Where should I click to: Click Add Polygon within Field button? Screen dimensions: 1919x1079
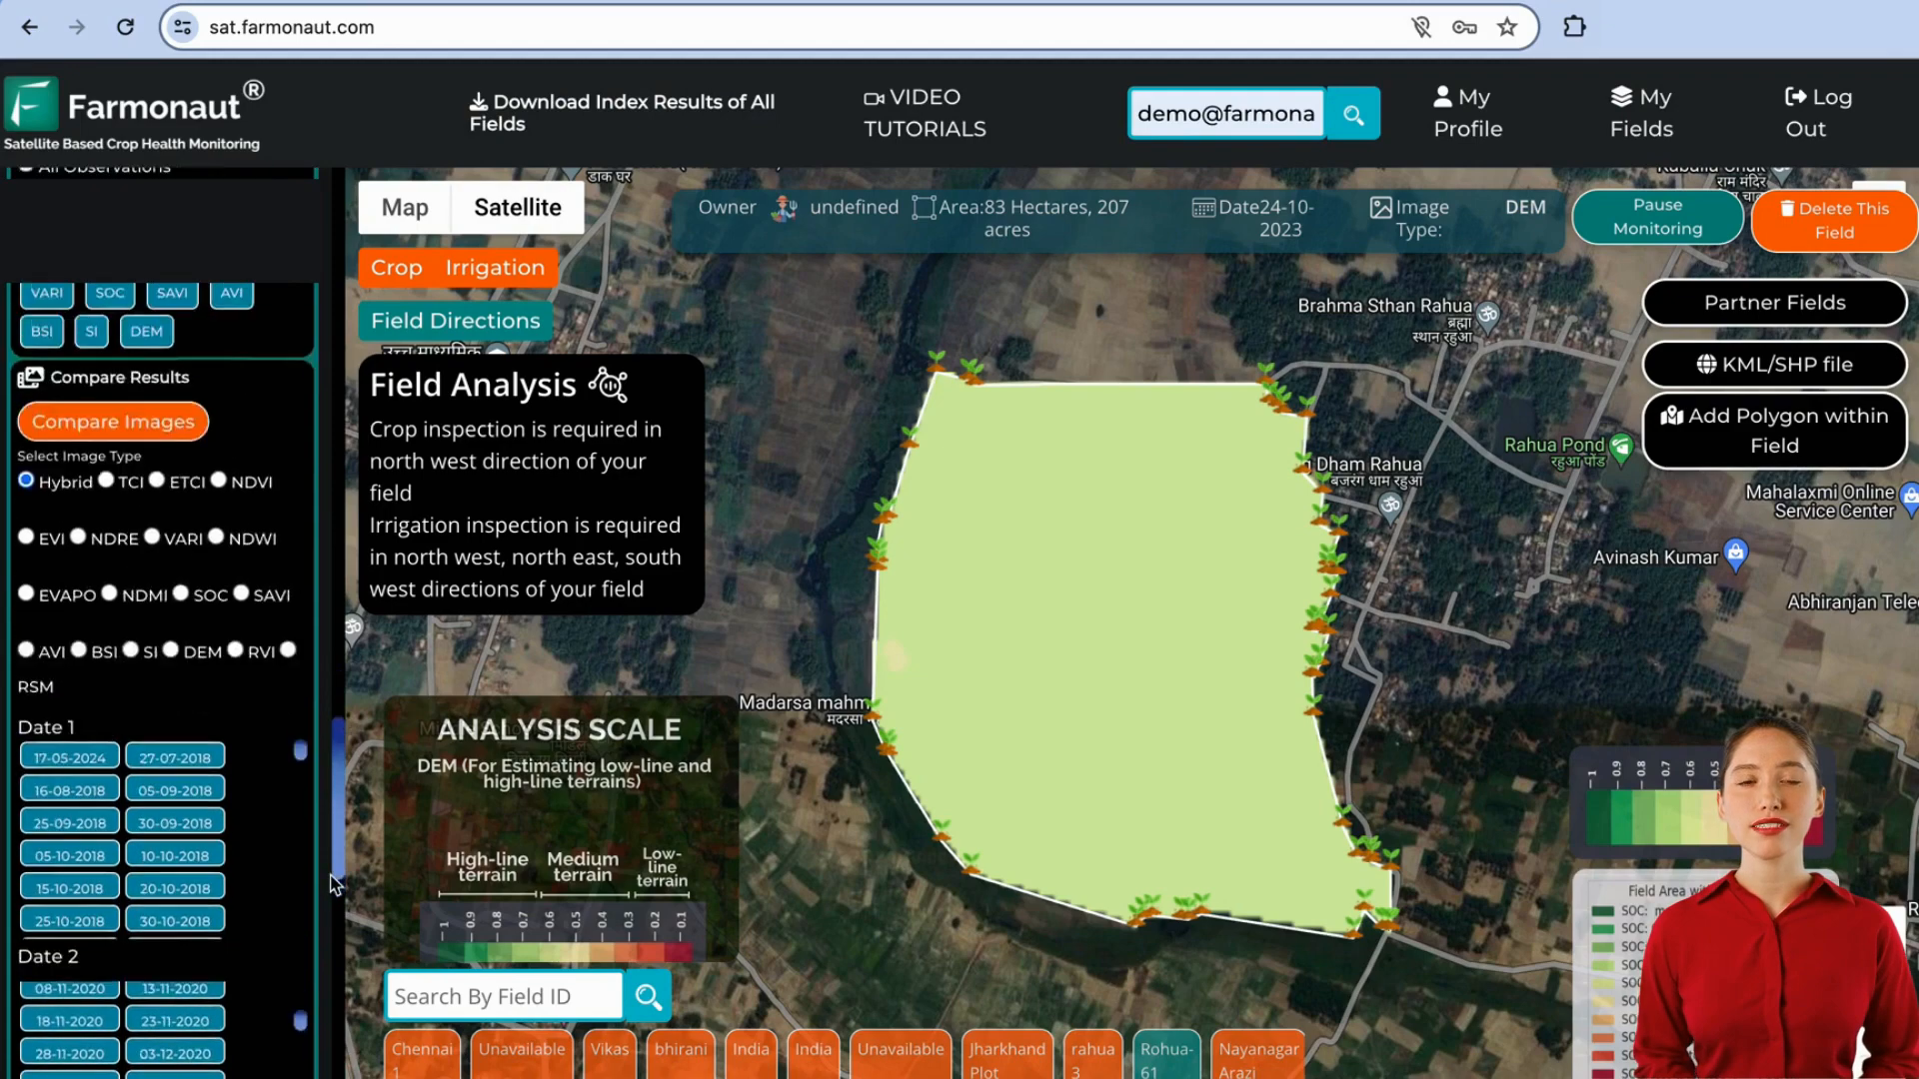pyautogui.click(x=1774, y=431)
